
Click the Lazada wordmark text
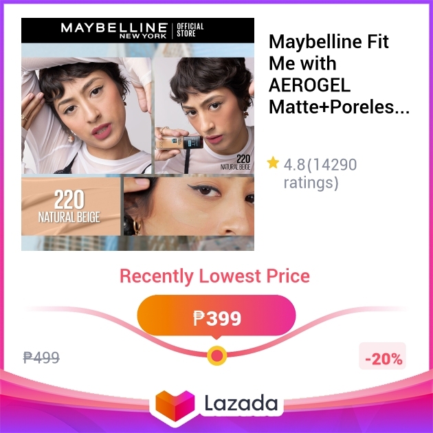(x=241, y=403)
